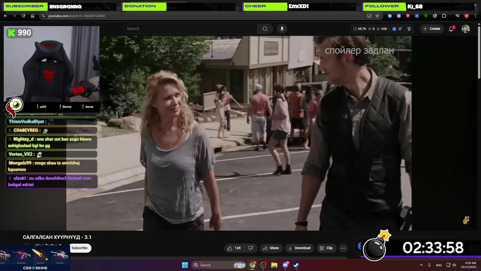This screenshot has width=481, height=271.
Task: Reload the YouTube page
Action: point(23,16)
